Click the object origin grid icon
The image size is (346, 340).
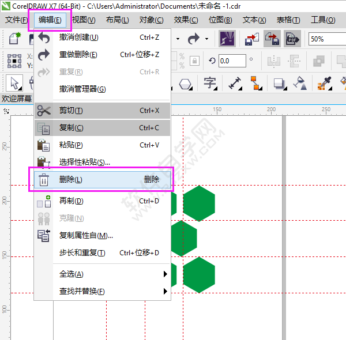tap(14, 61)
